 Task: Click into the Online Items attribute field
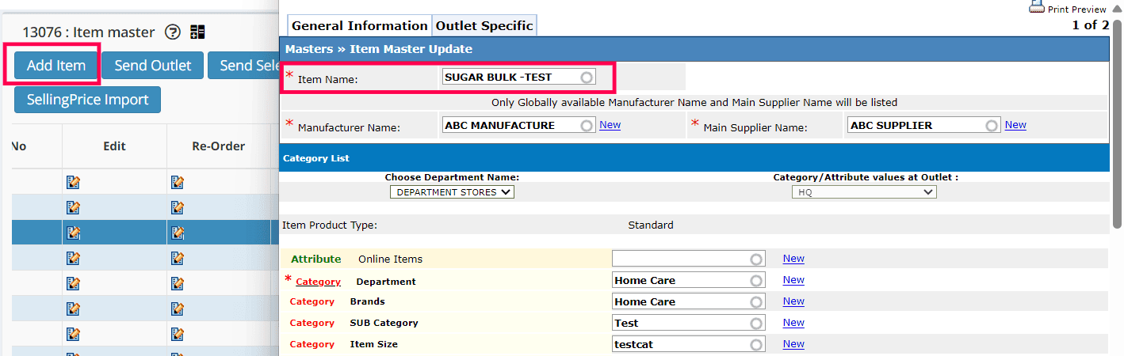pyautogui.click(x=682, y=259)
